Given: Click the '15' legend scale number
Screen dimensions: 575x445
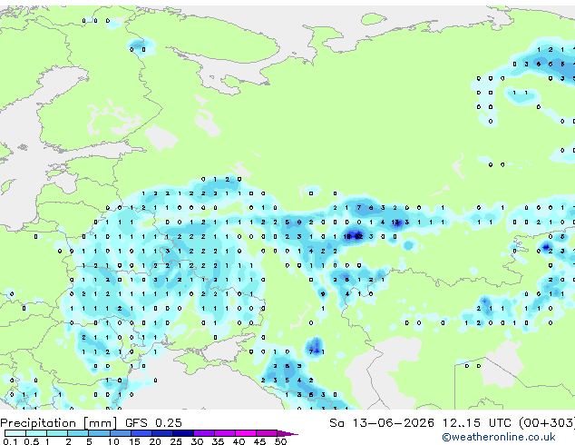Looking at the screenshot, I should 134,441.
